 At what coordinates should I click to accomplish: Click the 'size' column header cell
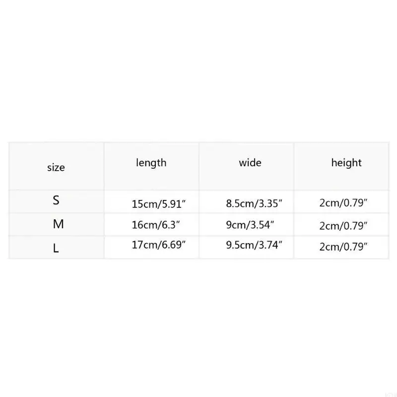click(x=56, y=168)
